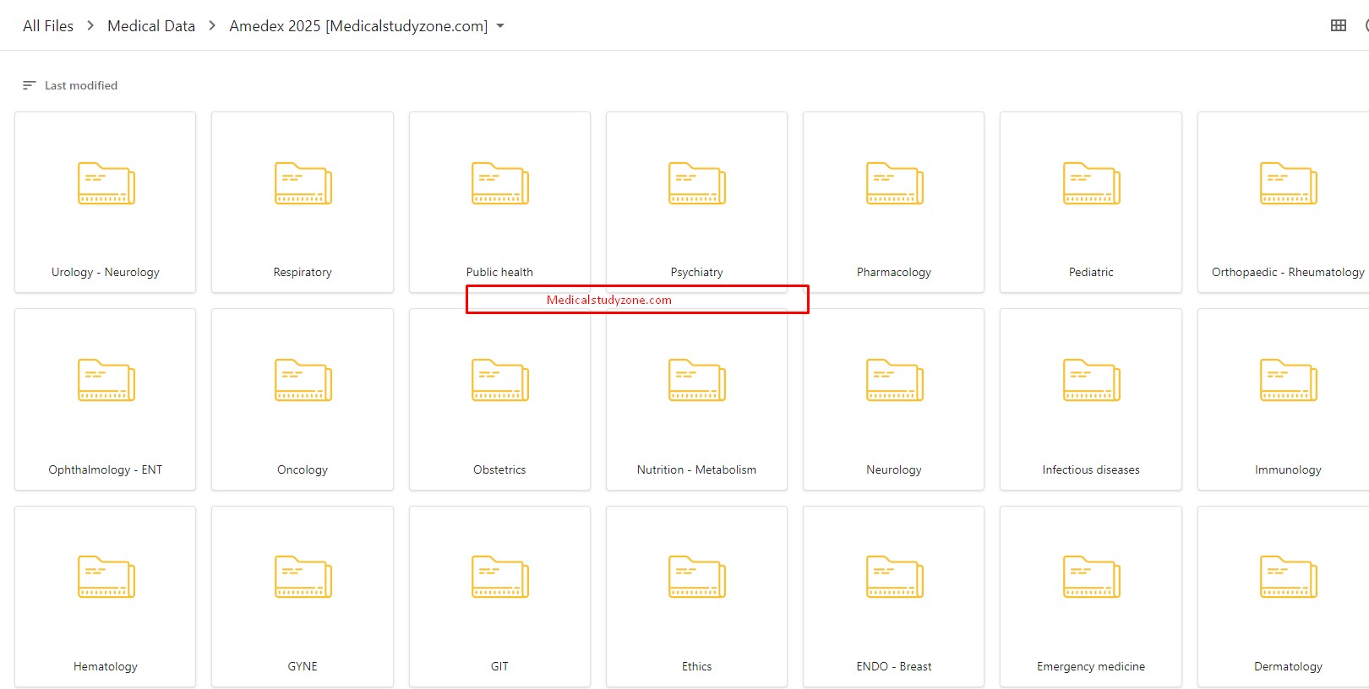Select the GIT folder name
The height and width of the screenshot is (689, 1369).
coord(499,666)
